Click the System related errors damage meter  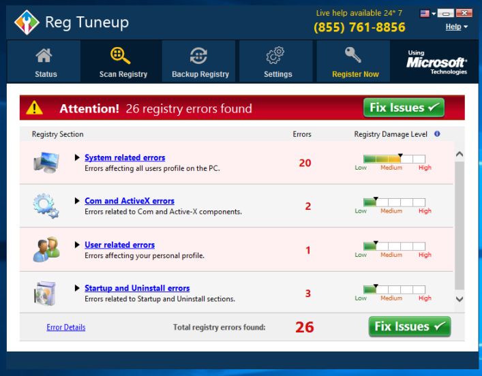pyautogui.click(x=394, y=159)
